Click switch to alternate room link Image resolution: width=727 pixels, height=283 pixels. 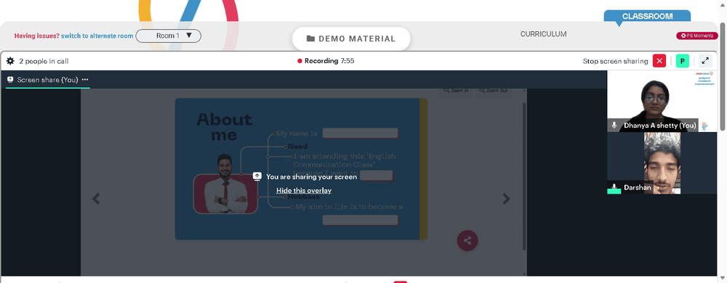[97, 36]
